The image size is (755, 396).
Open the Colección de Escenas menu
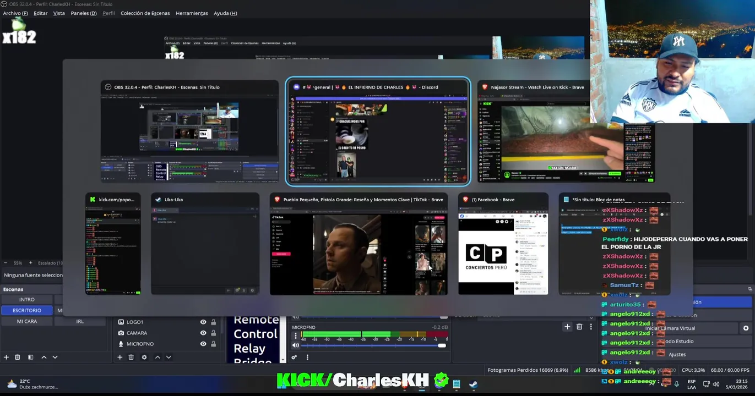145,13
